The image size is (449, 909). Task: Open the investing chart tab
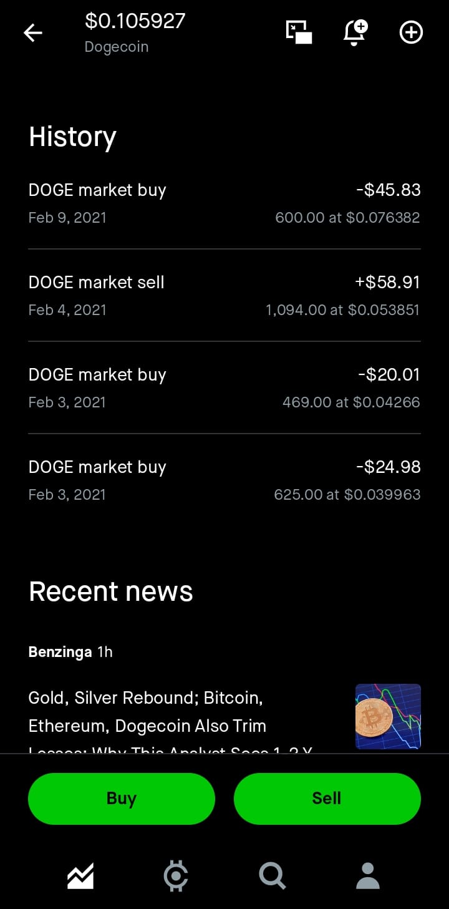click(x=80, y=876)
